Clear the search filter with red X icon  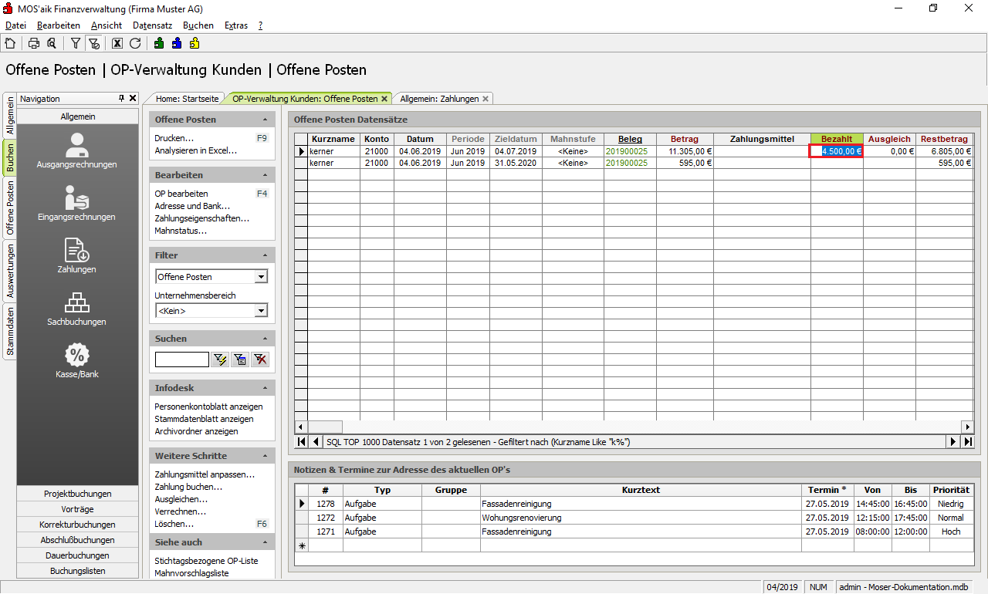coord(260,359)
